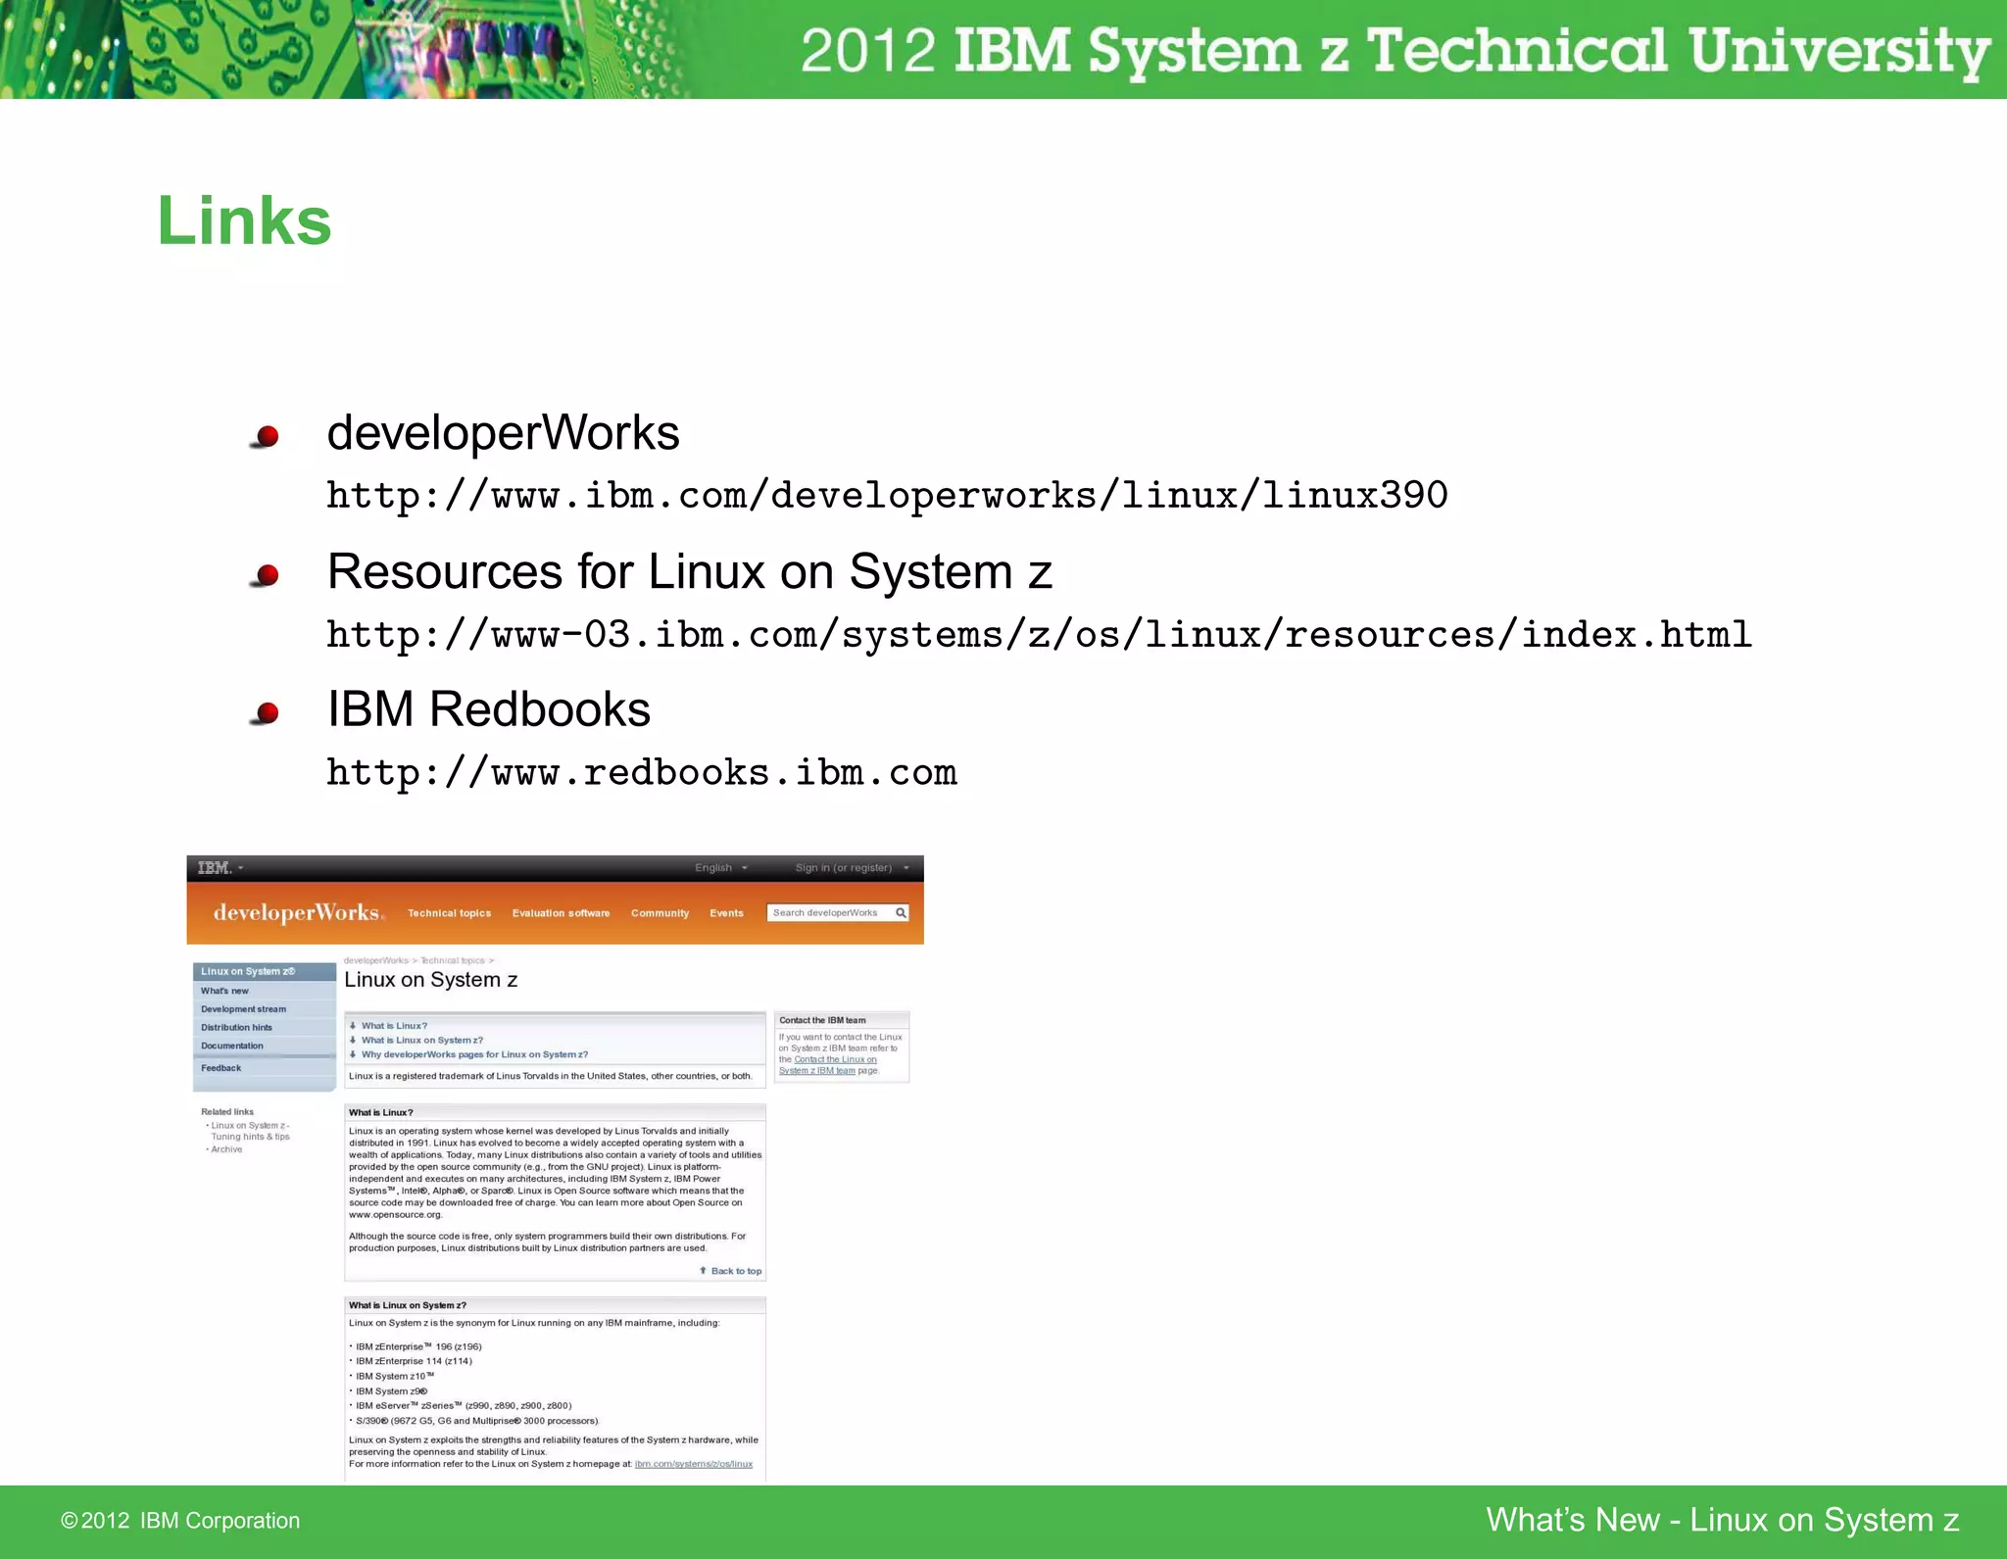Jump to 'Why developerWorks pages for Linux' anchor
The image size is (2007, 1559).
474,1055
